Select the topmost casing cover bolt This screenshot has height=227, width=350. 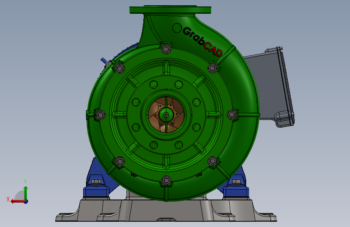(166, 49)
